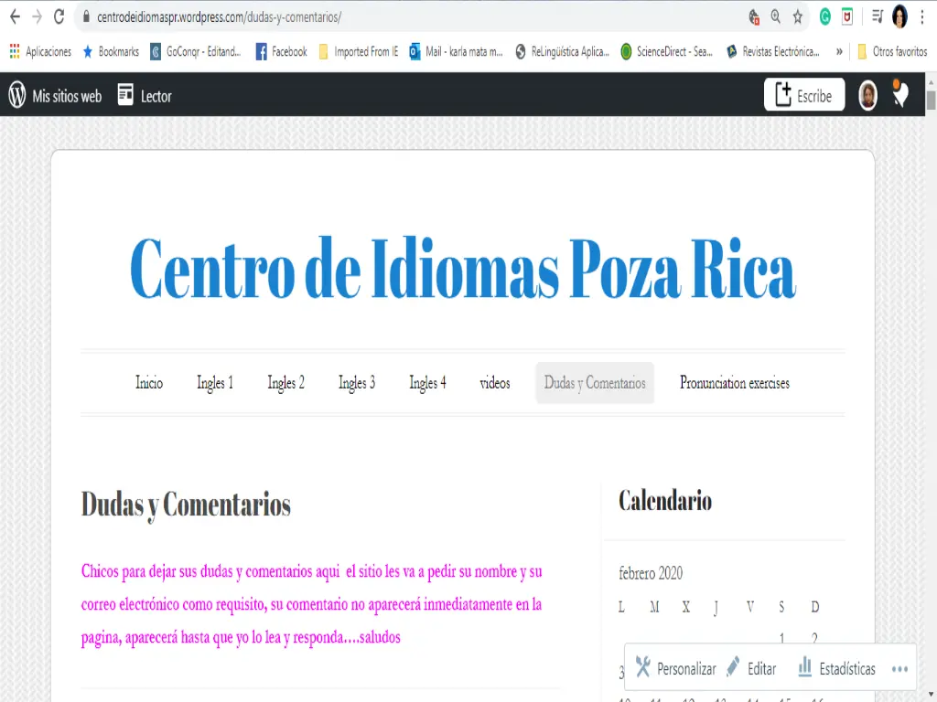The width and height of the screenshot is (937, 702).
Task: Click the zoom magnifier icon in address bar
Action: point(776,16)
